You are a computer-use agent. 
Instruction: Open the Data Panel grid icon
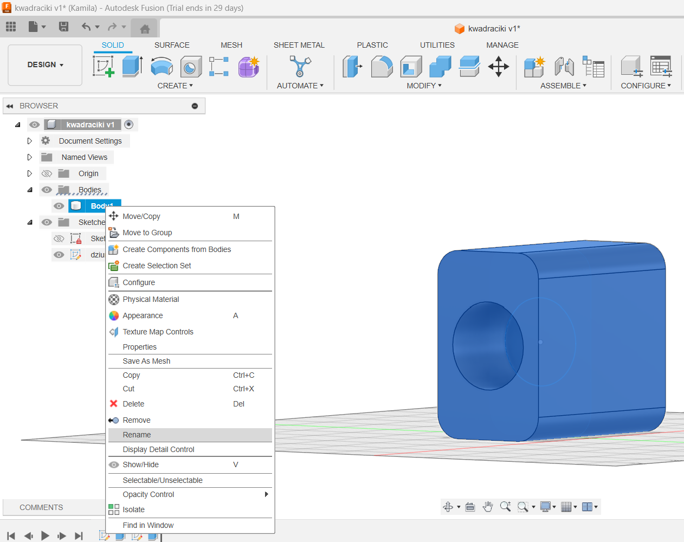[x=11, y=27]
